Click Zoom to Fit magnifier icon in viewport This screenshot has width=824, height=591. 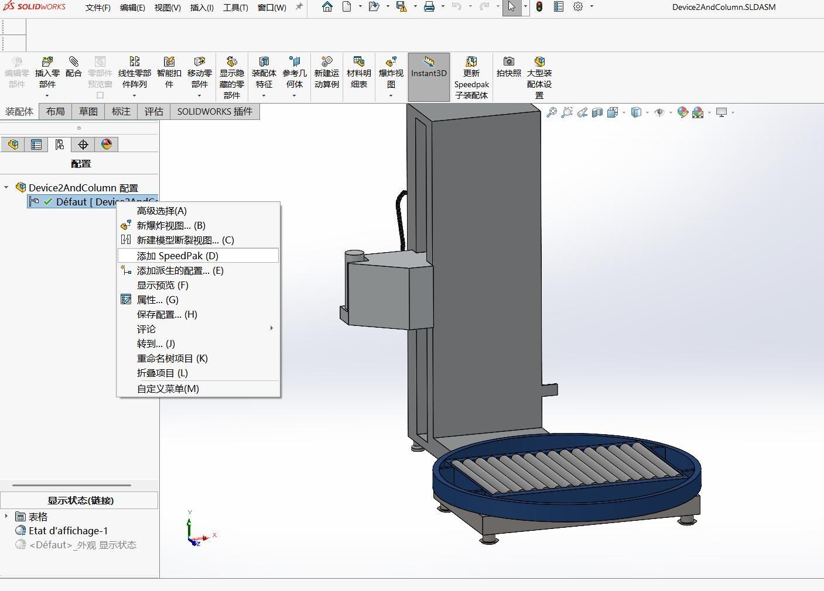(552, 112)
